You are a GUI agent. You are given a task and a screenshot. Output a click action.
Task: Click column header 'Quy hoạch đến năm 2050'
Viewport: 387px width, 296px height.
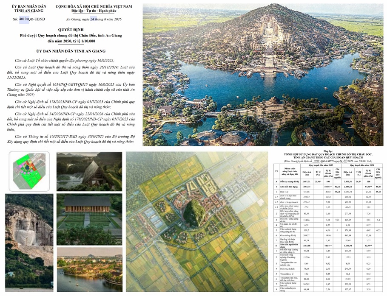(x=363, y=165)
